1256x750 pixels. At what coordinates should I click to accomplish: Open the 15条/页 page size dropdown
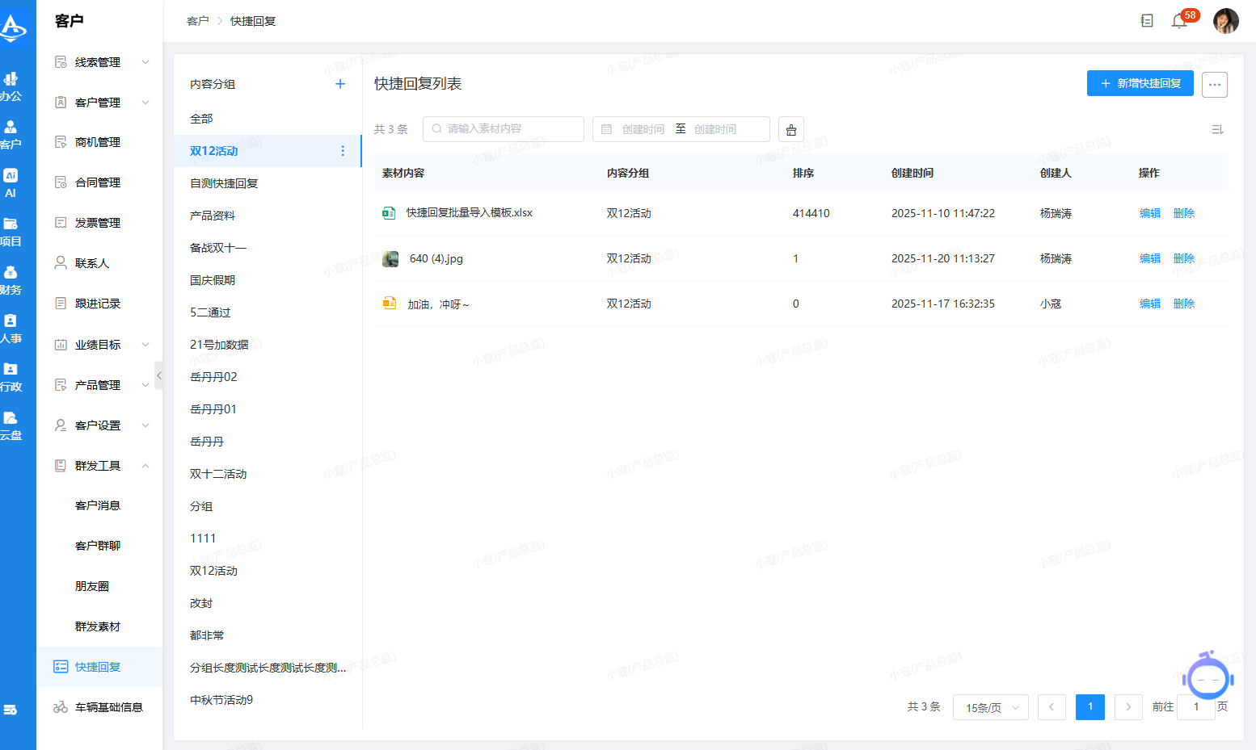click(x=991, y=707)
